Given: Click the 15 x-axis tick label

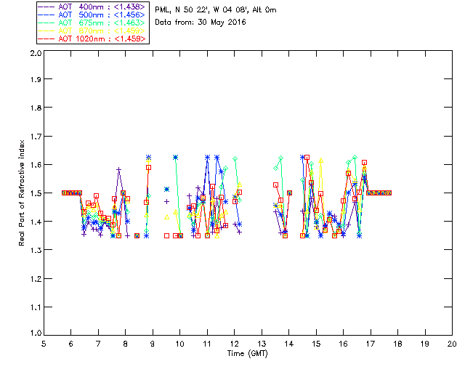Looking at the screenshot, I should (316, 344).
